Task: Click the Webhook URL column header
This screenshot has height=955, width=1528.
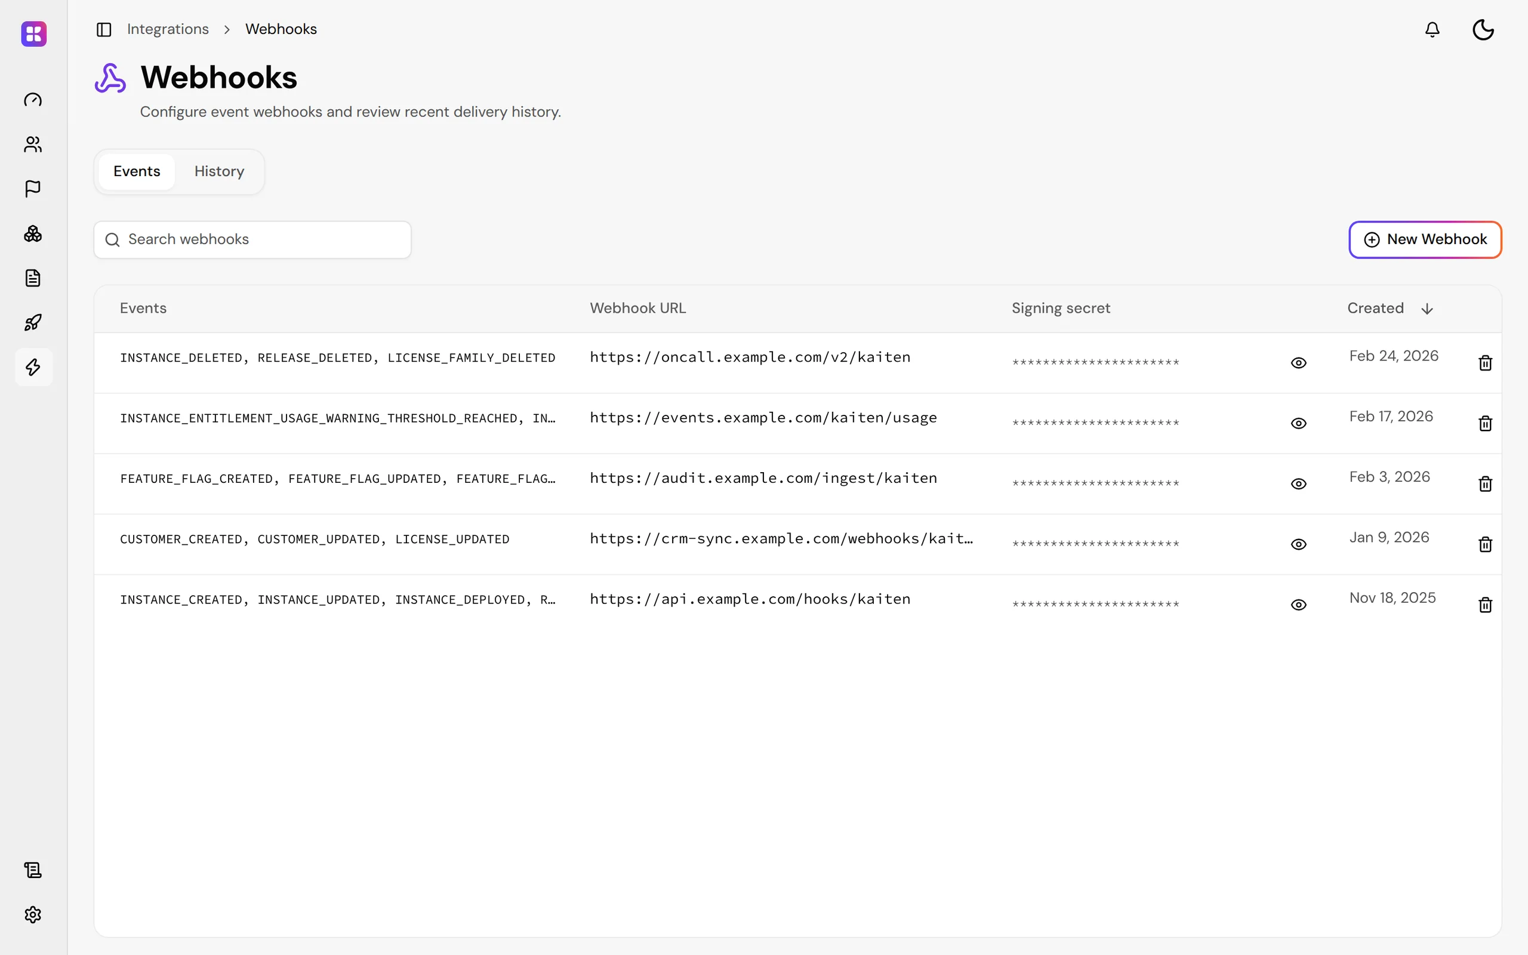Action: (637, 308)
